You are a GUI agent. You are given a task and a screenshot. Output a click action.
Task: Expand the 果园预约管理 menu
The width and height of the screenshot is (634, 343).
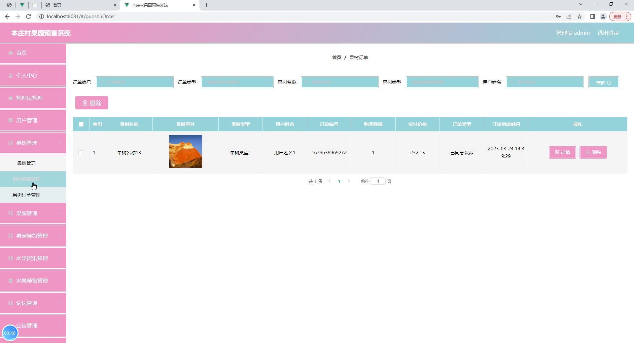click(x=33, y=236)
